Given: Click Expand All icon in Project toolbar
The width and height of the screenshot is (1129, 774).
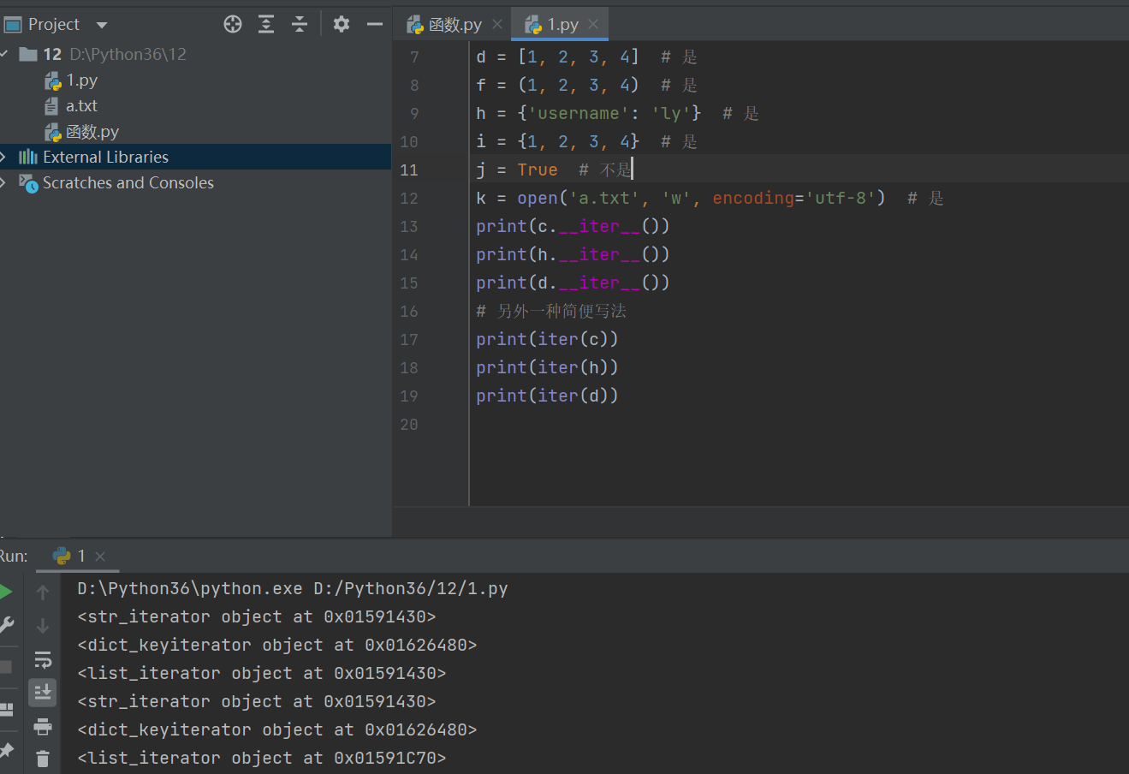Looking at the screenshot, I should pyautogui.click(x=266, y=24).
